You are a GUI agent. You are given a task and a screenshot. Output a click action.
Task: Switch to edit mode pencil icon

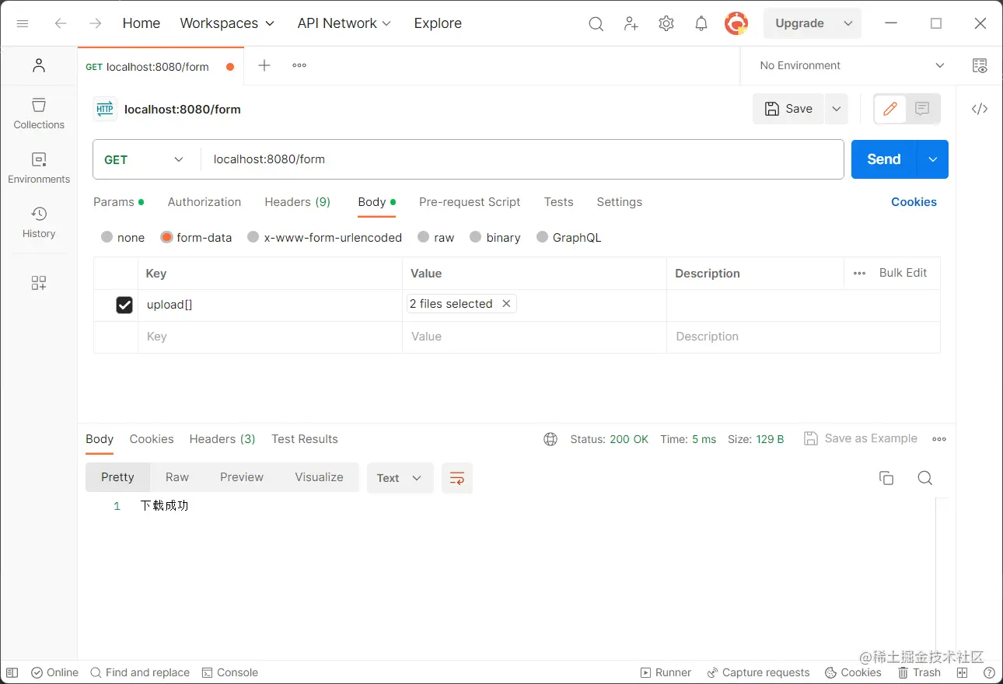tap(890, 109)
